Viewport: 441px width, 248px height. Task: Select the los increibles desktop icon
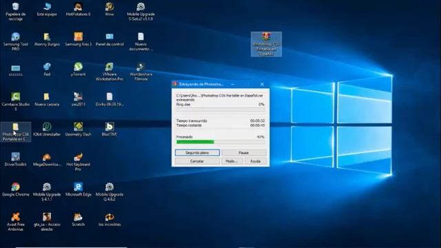110,220
